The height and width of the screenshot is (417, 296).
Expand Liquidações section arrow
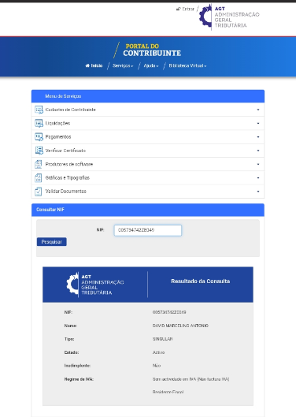point(258,124)
